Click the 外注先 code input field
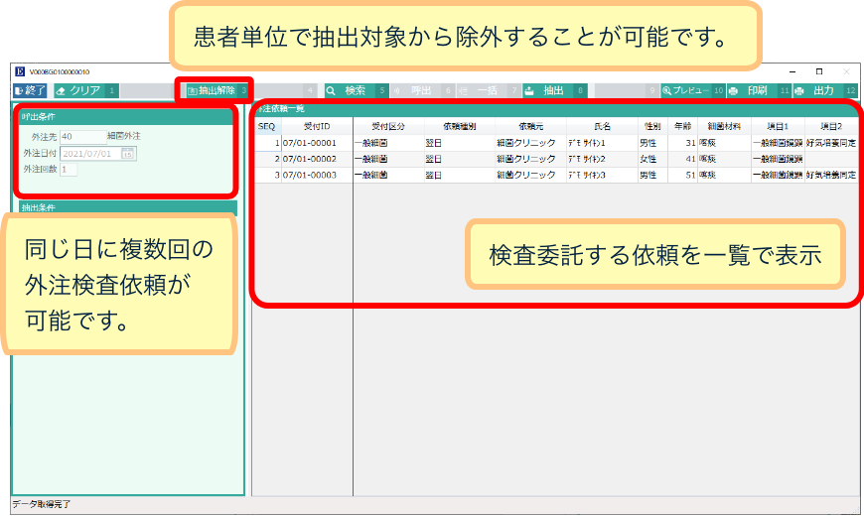Image resolution: width=864 pixels, height=516 pixels. 81,136
